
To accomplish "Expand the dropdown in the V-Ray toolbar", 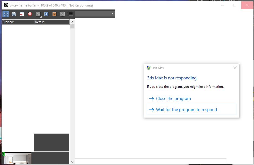I will (112, 14).
